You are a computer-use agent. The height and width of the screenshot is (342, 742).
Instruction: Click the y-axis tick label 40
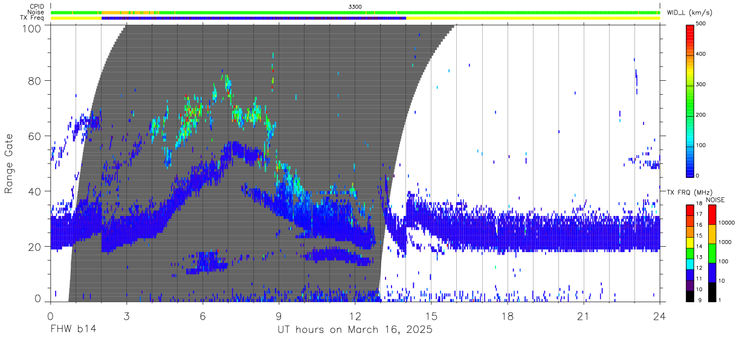pos(35,191)
